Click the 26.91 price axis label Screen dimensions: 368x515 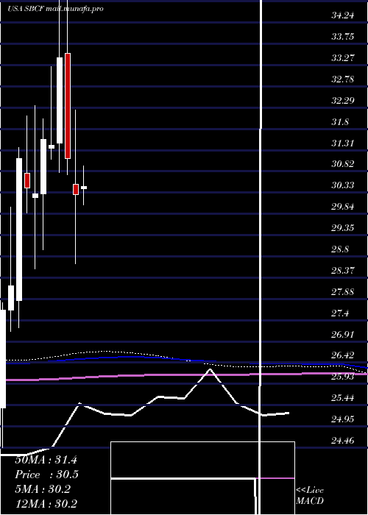(x=343, y=335)
